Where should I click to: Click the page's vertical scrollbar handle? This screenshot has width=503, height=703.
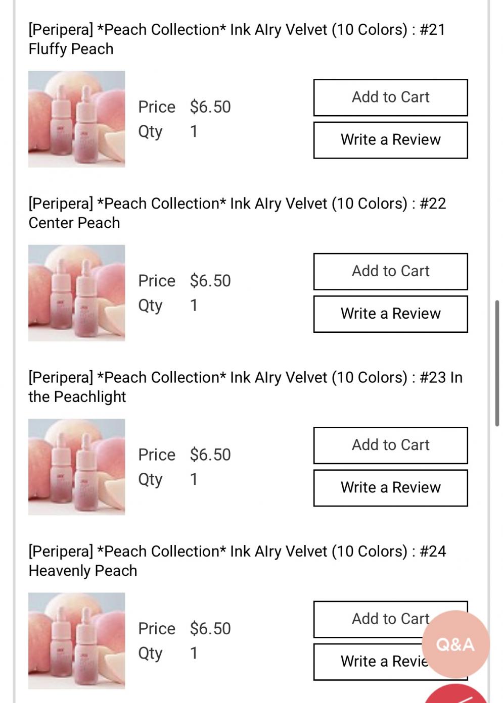point(497,364)
